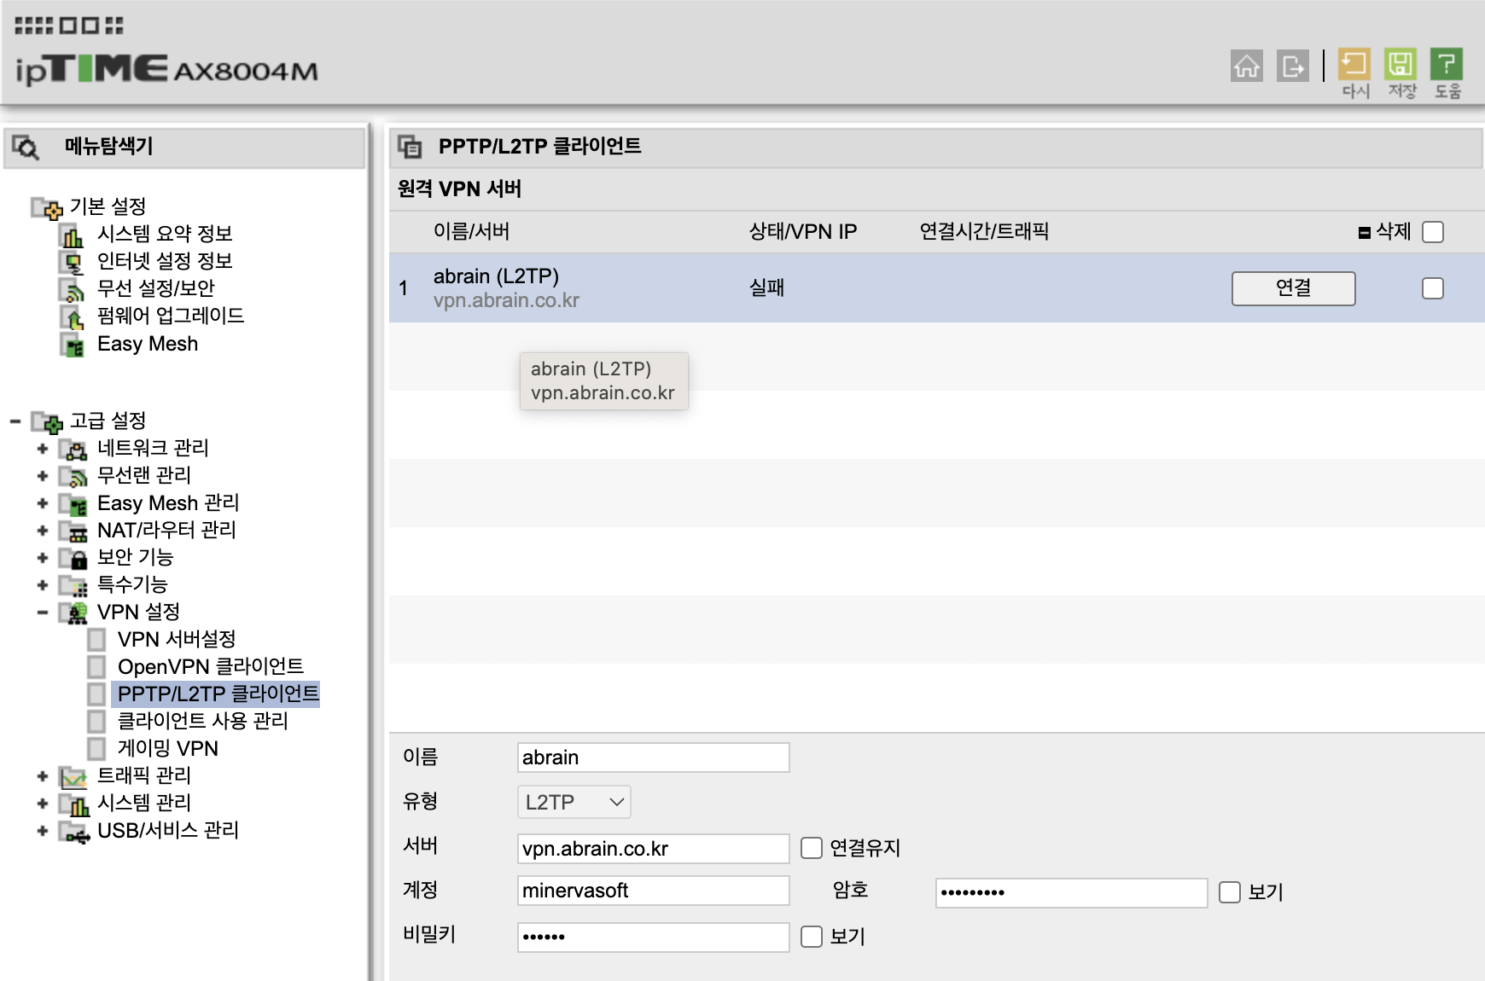Click the 메뉴탐색기 search icon
This screenshot has height=981, width=1485.
click(26, 148)
